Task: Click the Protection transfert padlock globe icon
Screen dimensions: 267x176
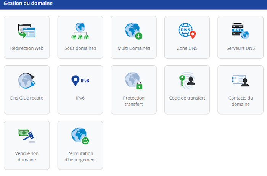Action: click(133, 81)
